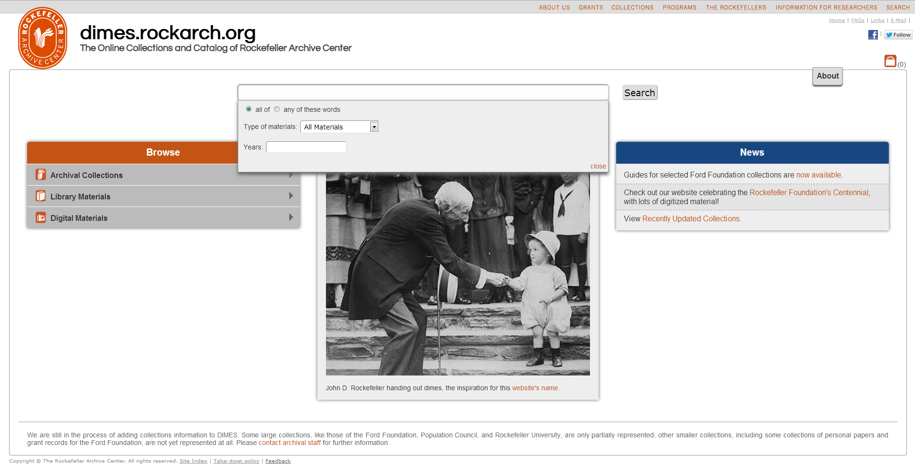Open the Take-down policy link
The width and height of the screenshot is (915, 474).
pos(236,461)
